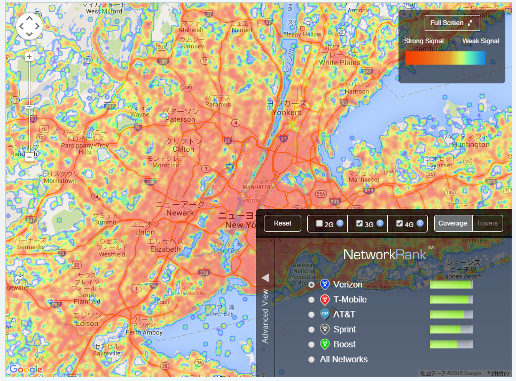Select the Boost radio button
The image size is (516, 381).
click(x=311, y=345)
